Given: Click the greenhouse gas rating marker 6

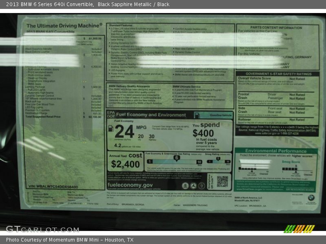Looking at the screenshot, I should click(176, 158).
